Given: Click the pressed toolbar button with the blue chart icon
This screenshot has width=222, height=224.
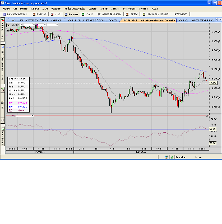Looking at the screenshot, I should coord(71,14).
